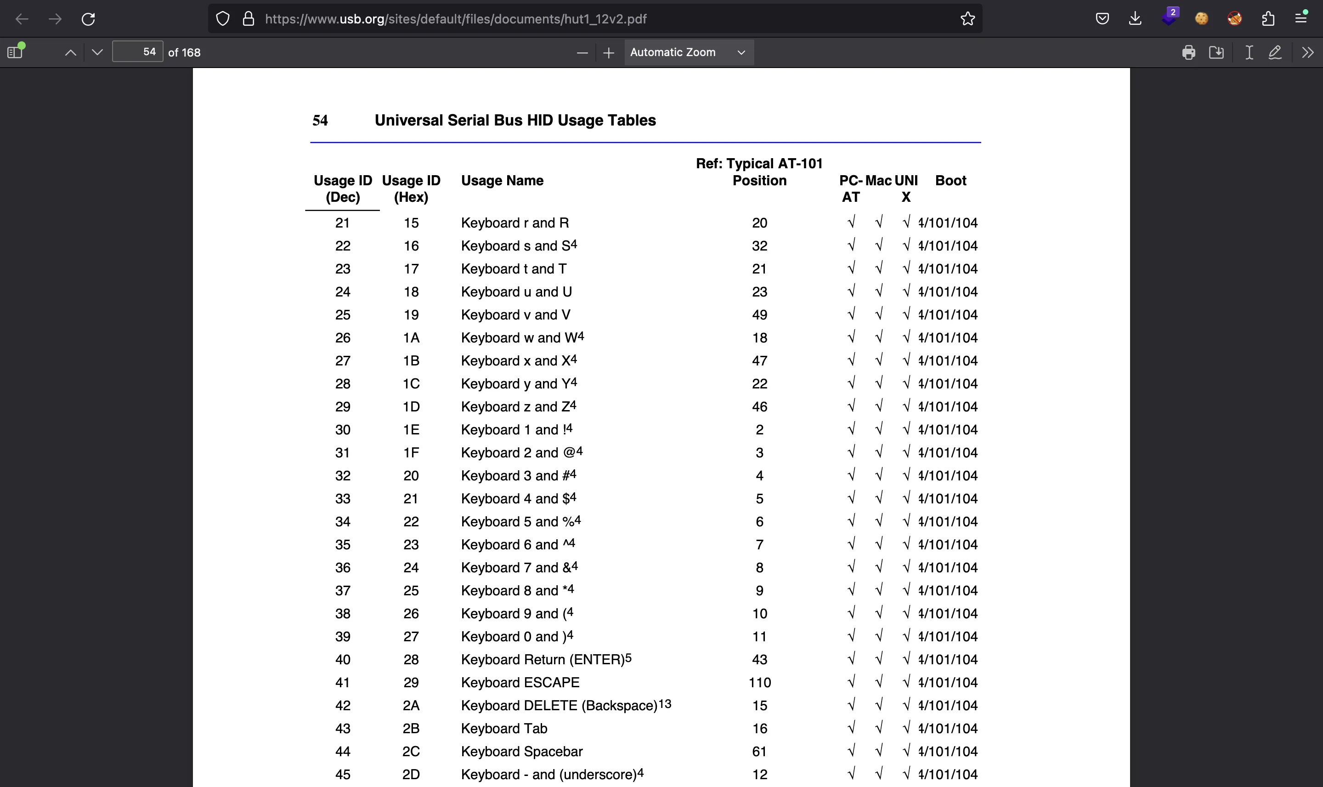The image size is (1323, 787).
Task: Click 'Keyboard 0 and )' row text
Action: click(x=514, y=636)
